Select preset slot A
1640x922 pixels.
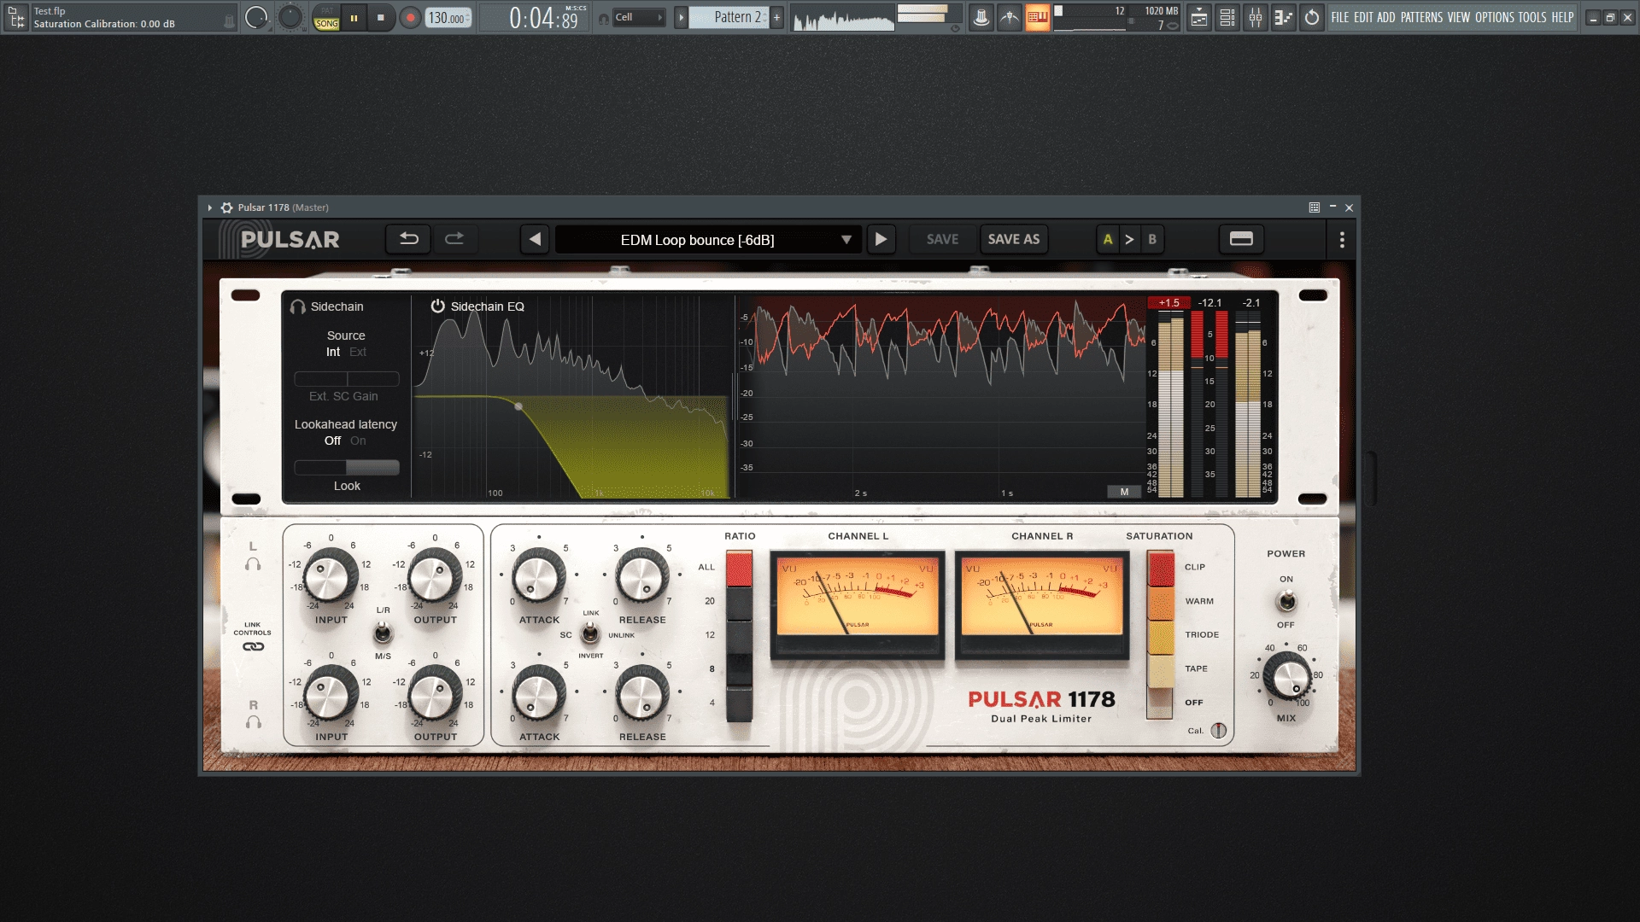point(1108,239)
